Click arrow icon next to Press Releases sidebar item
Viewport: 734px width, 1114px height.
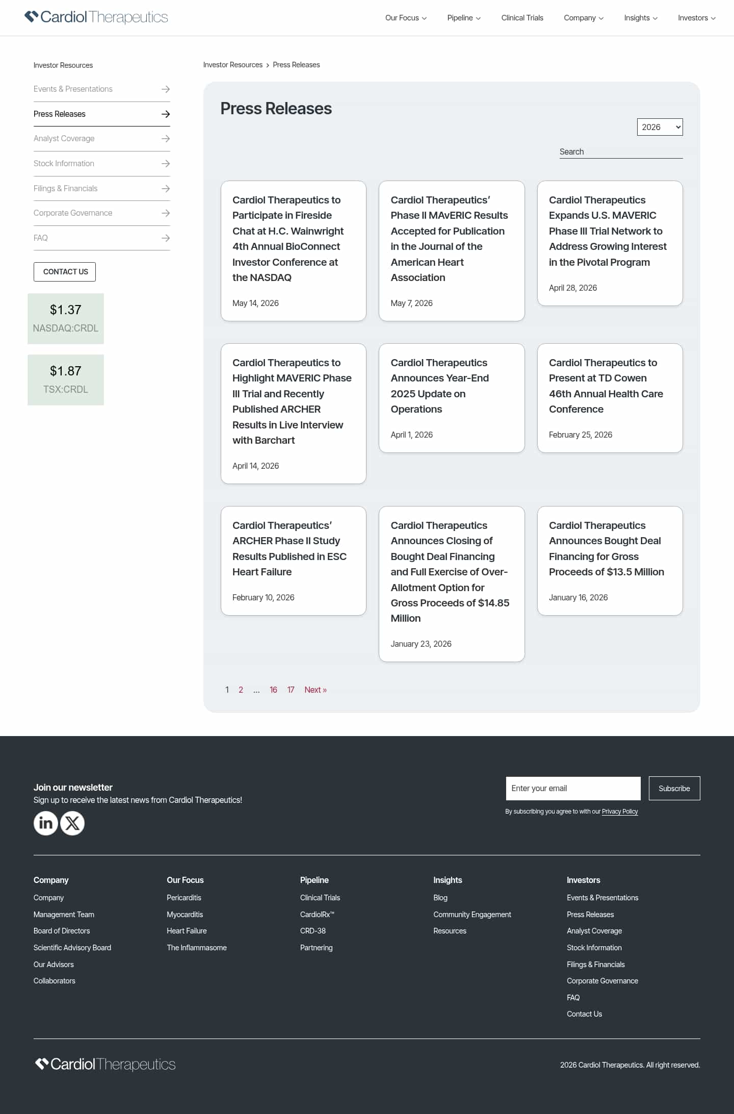(165, 114)
